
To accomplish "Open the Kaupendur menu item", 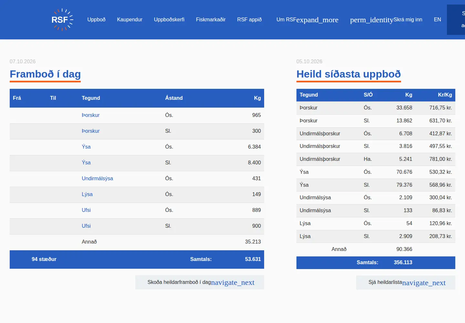I will point(129,20).
